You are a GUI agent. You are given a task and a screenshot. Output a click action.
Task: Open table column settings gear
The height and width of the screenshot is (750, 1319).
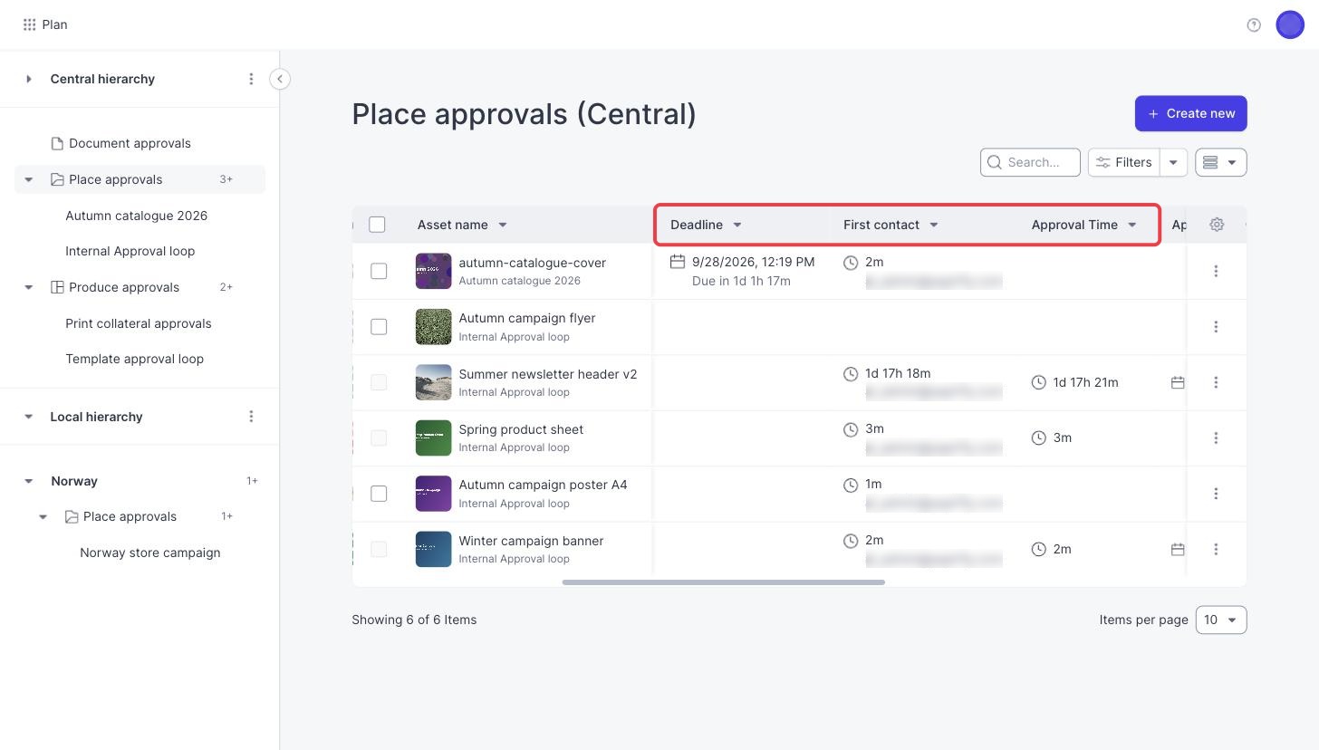(x=1217, y=225)
